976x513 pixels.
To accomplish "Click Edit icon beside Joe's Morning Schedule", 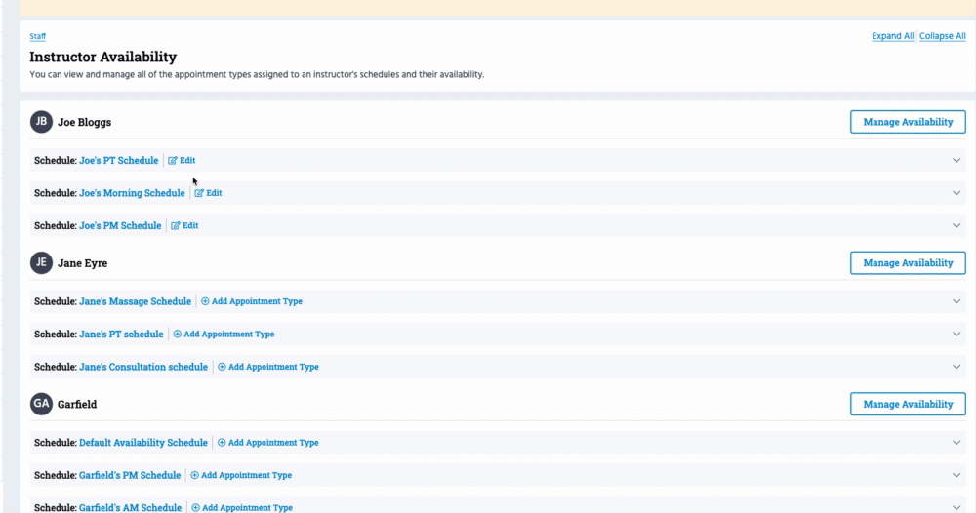I will point(199,193).
